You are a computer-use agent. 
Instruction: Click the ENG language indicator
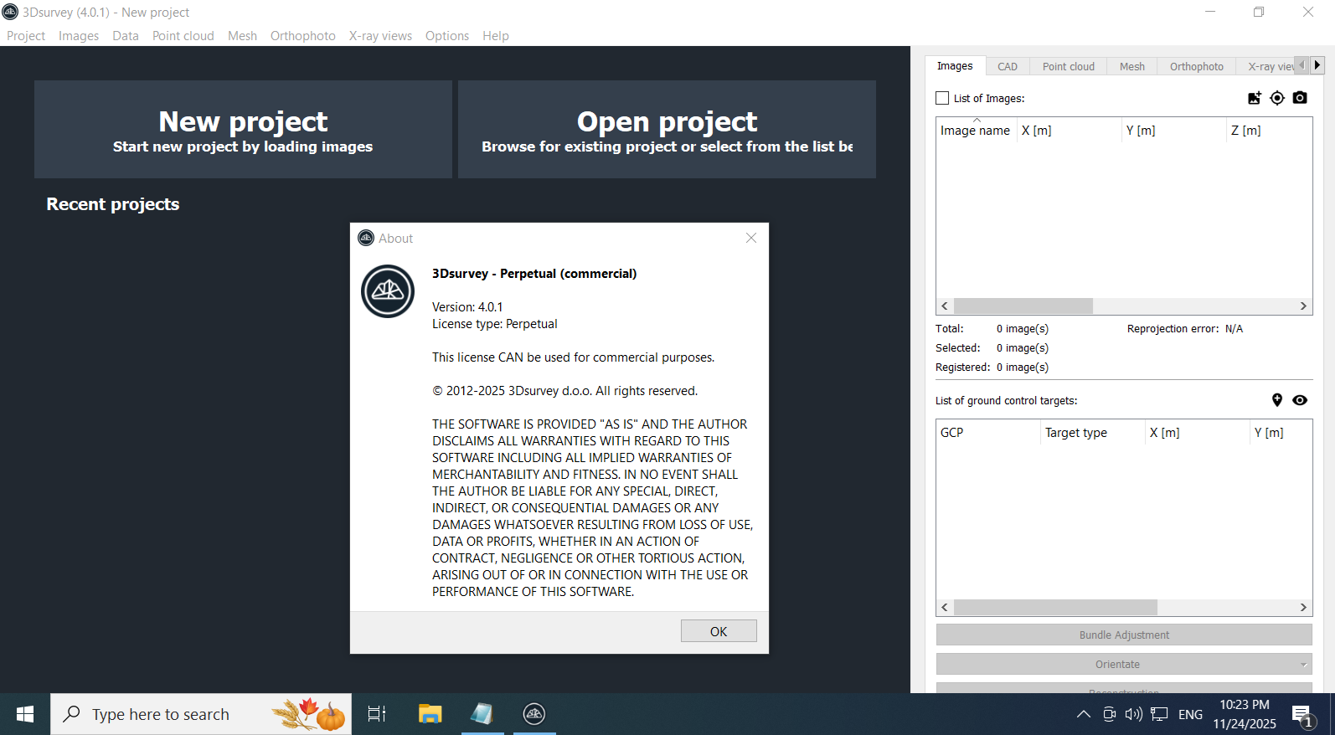[x=1190, y=714]
